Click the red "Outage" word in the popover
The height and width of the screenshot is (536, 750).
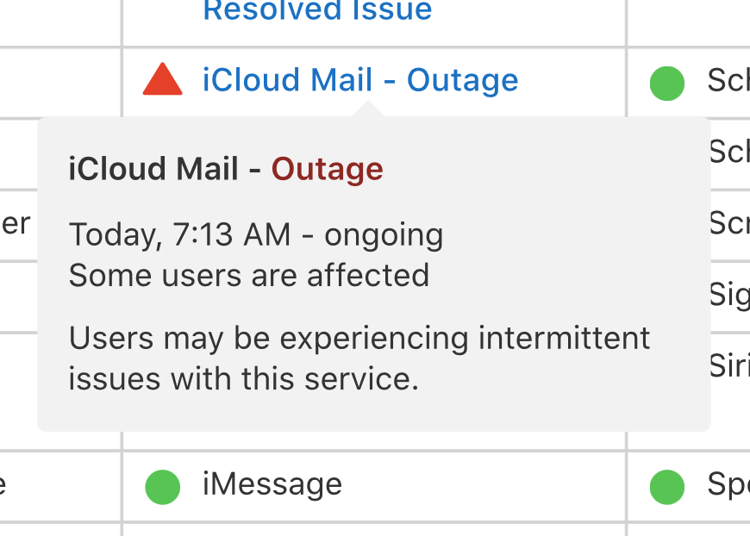click(328, 169)
